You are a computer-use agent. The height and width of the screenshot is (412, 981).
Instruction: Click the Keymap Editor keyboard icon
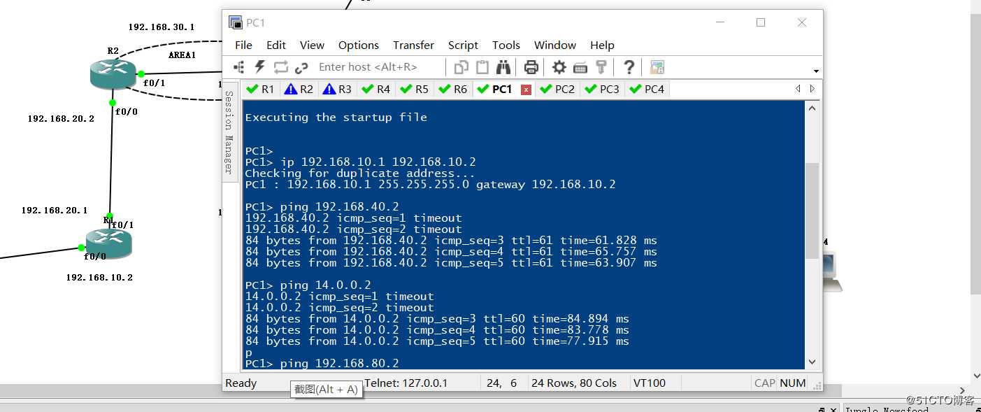(580, 67)
